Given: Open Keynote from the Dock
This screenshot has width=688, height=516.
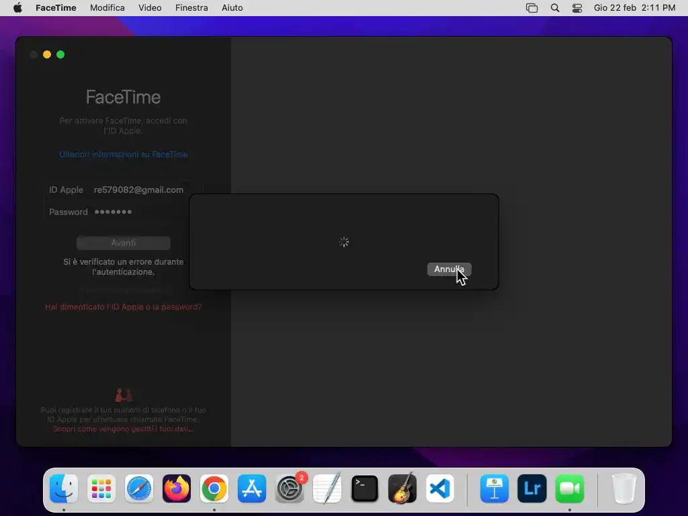Looking at the screenshot, I should point(494,488).
